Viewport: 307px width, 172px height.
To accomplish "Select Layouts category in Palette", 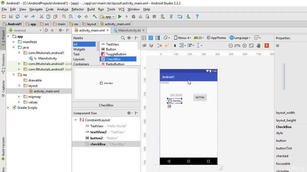I will coord(79,59).
